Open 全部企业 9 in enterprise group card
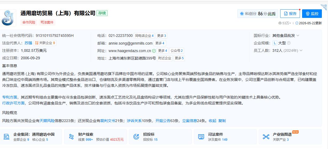The width and height of the screenshot is (328, 149). pyautogui.click(x=21, y=139)
